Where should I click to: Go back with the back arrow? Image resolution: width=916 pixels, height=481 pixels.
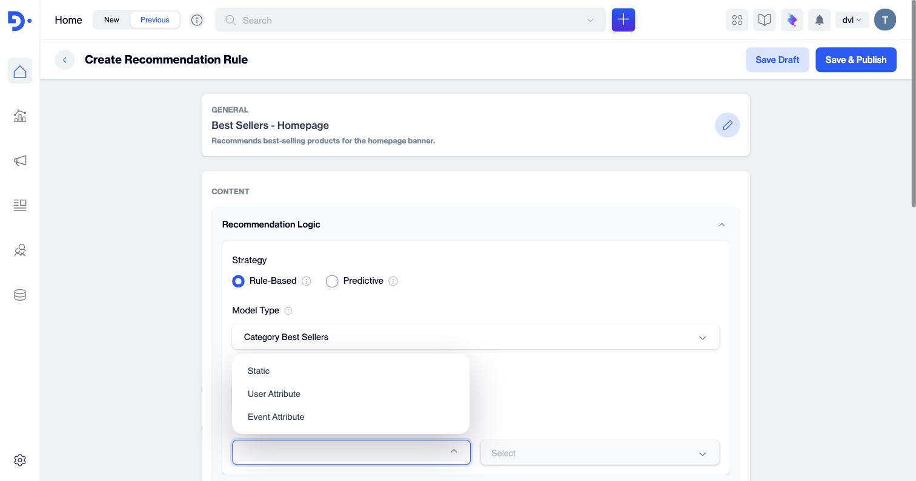click(x=65, y=59)
